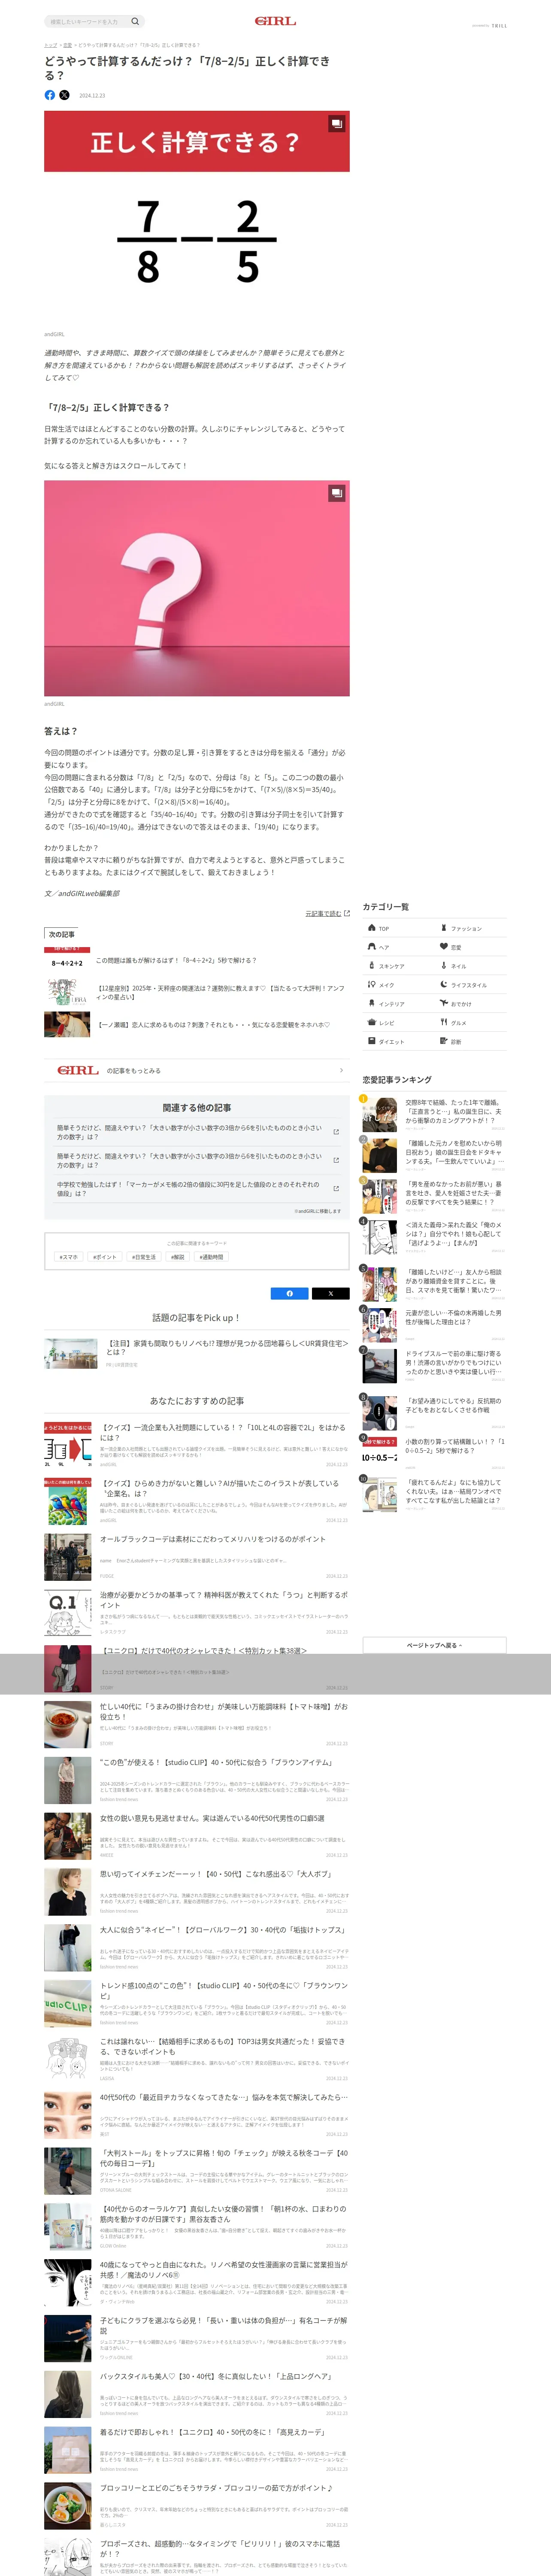Open external link icon on second related article

336,1160
